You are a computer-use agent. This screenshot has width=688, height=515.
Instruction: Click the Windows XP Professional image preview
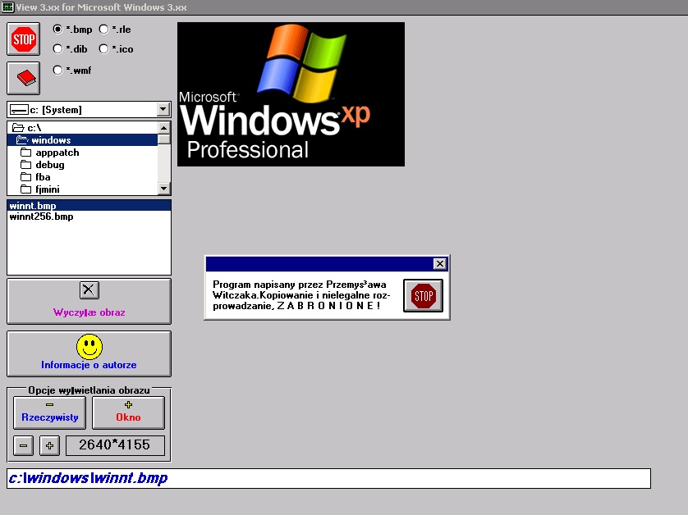coord(291,94)
